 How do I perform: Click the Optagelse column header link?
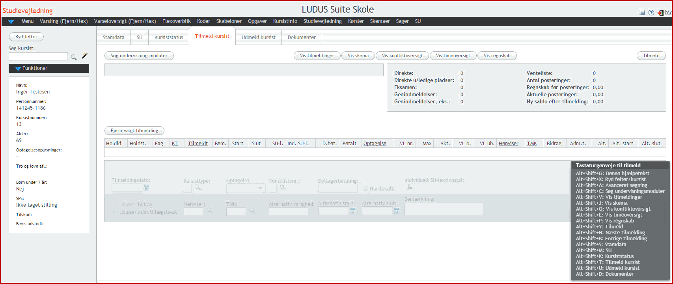click(375, 144)
